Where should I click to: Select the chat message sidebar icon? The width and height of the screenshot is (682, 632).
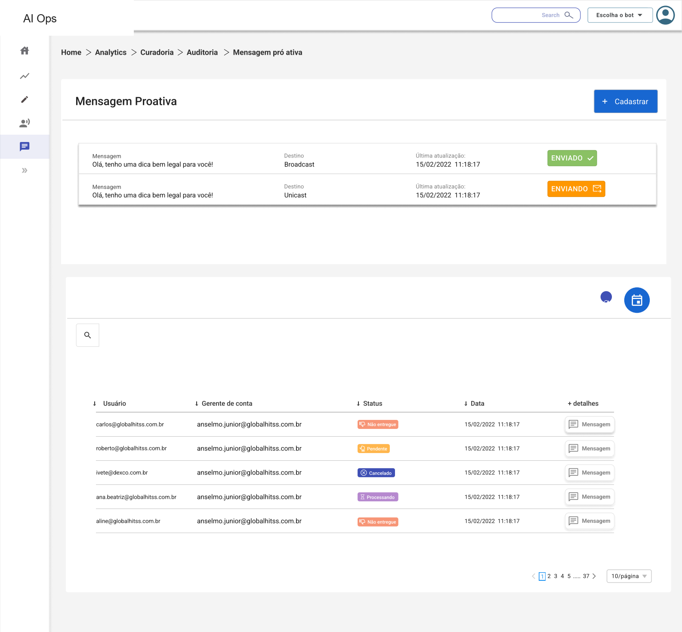coord(25,147)
